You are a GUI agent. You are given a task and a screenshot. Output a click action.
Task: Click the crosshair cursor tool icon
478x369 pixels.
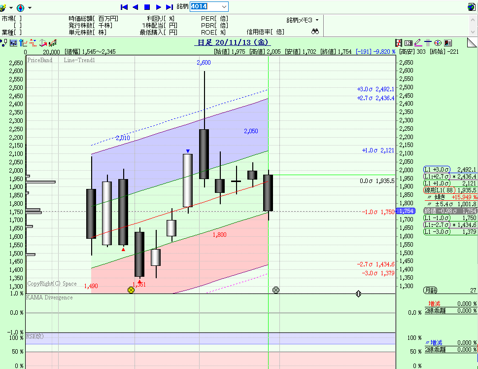click(x=428, y=42)
